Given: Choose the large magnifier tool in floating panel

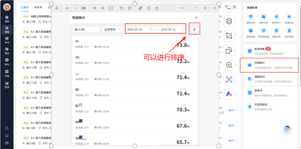Looking at the screenshot, I should 229,65.
